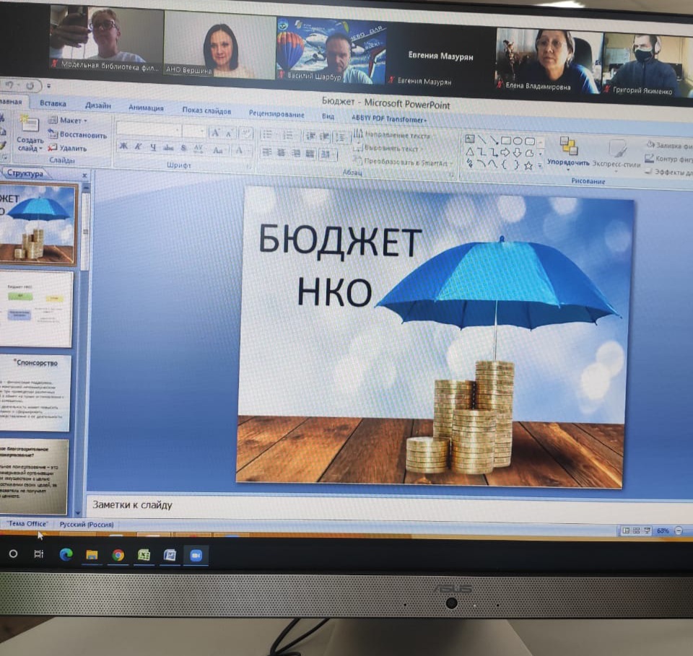This screenshot has height=656, width=693.
Task: Click the Удалить slide button
Action: (x=67, y=148)
